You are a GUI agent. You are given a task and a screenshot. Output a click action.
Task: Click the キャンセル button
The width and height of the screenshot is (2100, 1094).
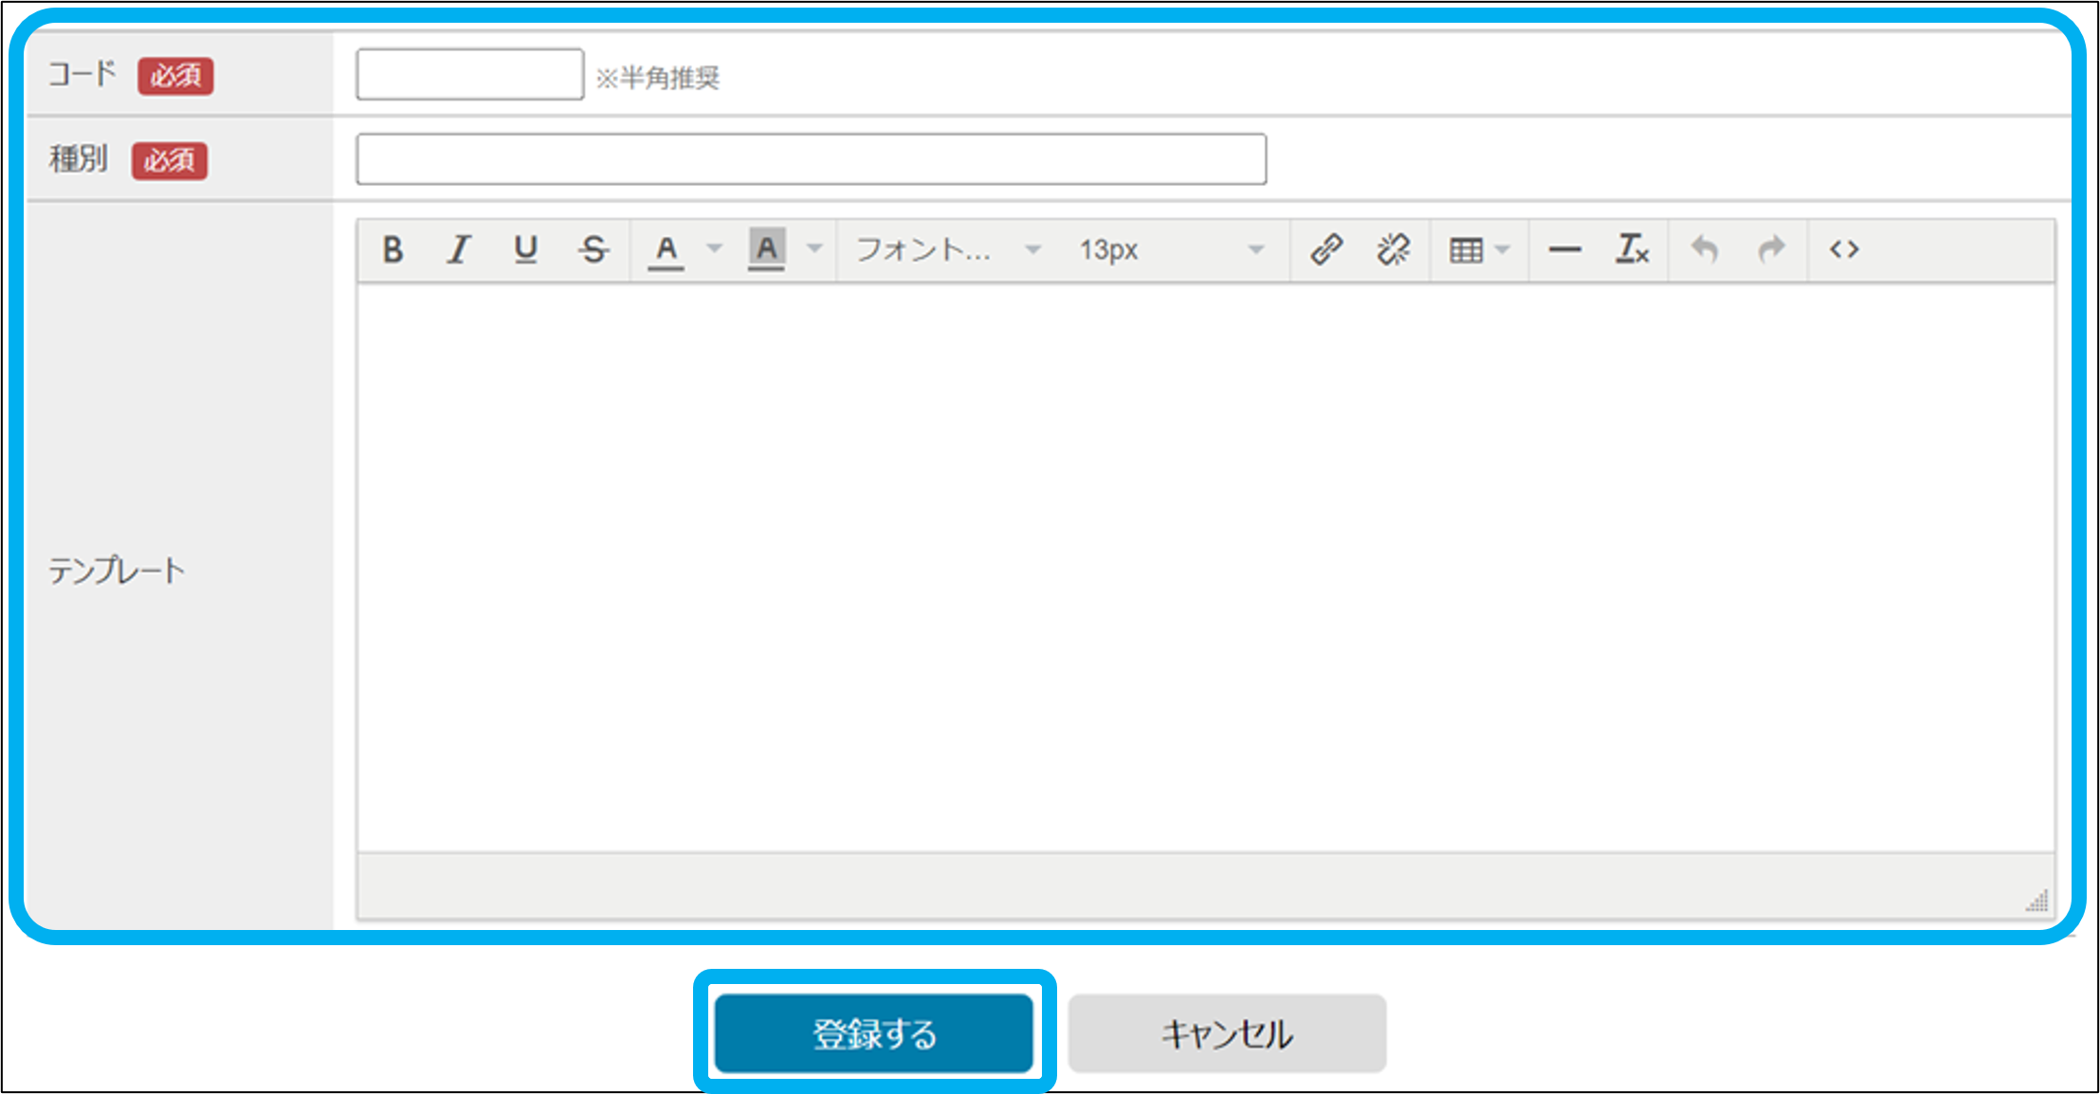[x=1227, y=1033]
